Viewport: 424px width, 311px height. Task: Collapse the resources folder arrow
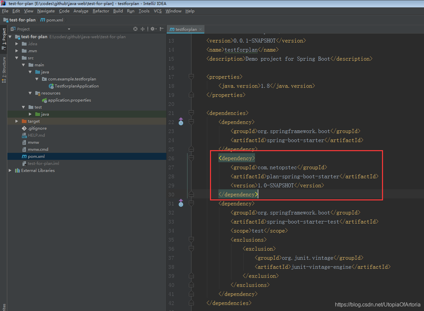(x=31, y=93)
